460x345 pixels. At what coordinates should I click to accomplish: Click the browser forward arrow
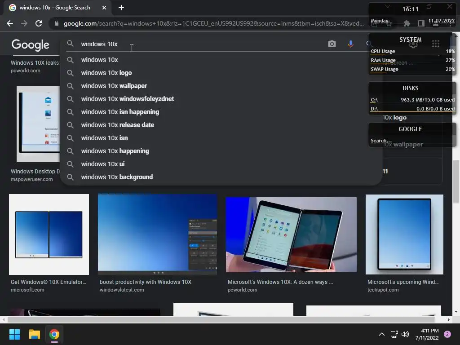[x=24, y=23]
